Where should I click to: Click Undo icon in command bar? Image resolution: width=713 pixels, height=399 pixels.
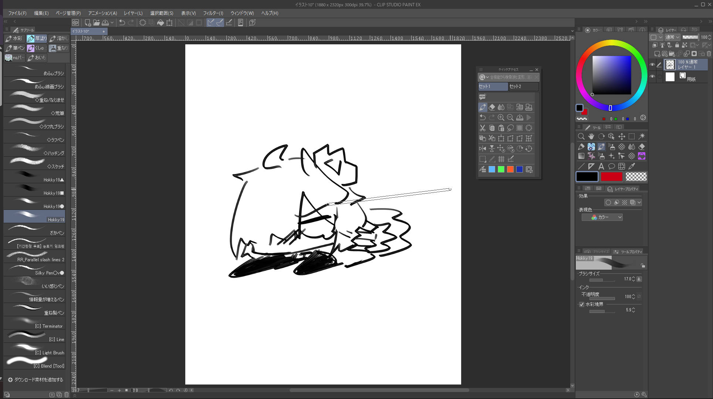(122, 23)
